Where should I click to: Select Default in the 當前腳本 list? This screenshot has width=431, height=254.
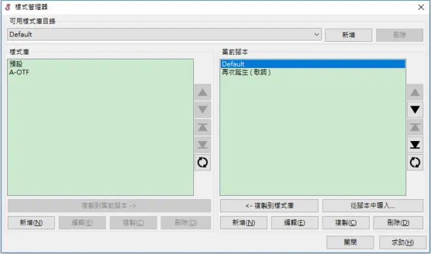[x=313, y=64]
